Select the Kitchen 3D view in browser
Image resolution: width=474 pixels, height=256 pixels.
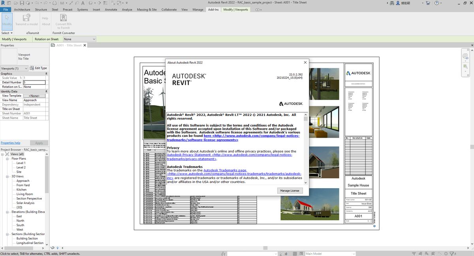[x=22, y=190]
